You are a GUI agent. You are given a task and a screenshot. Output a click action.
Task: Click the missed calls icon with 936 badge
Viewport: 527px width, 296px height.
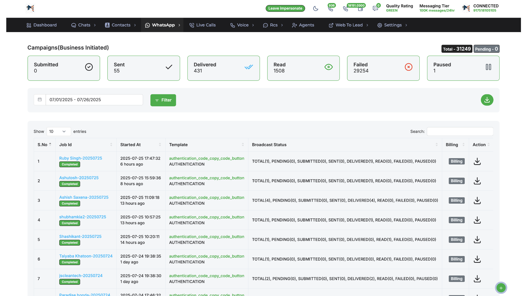(x=330, y=8)
